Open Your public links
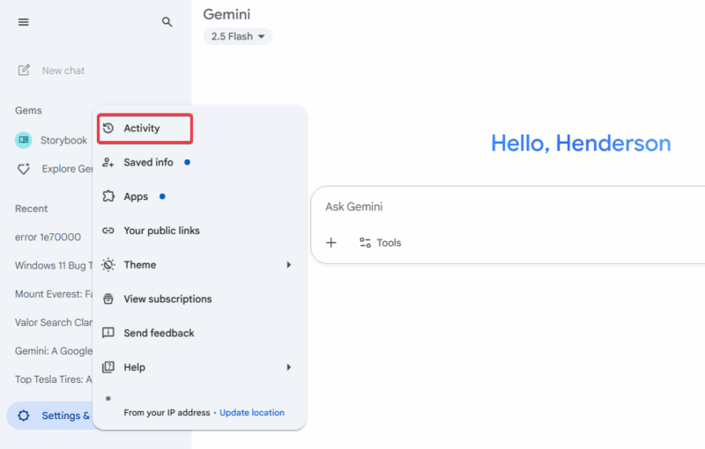 [x=199, y=231]
